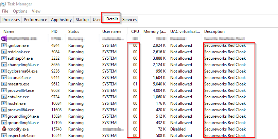Select the hostel.exe process name

pos(17,103)
